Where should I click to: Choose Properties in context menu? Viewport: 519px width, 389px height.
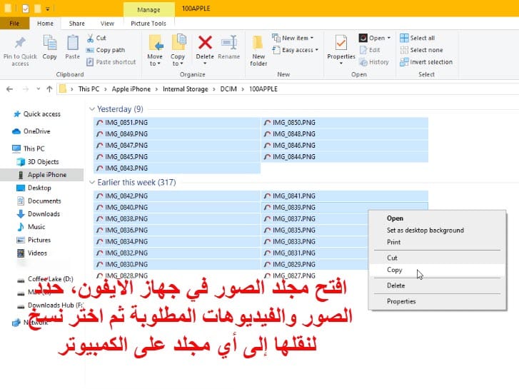[x=437, y=301]
